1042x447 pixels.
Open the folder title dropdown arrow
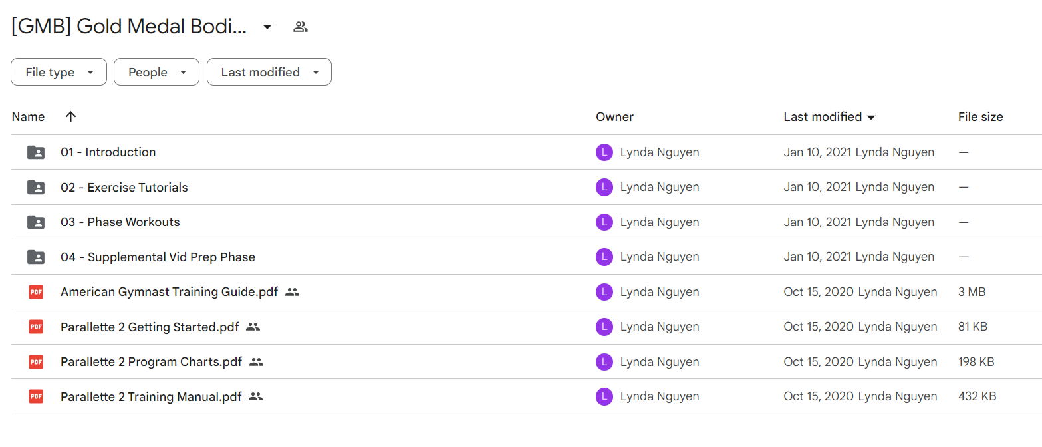click(x=267, y=27)
